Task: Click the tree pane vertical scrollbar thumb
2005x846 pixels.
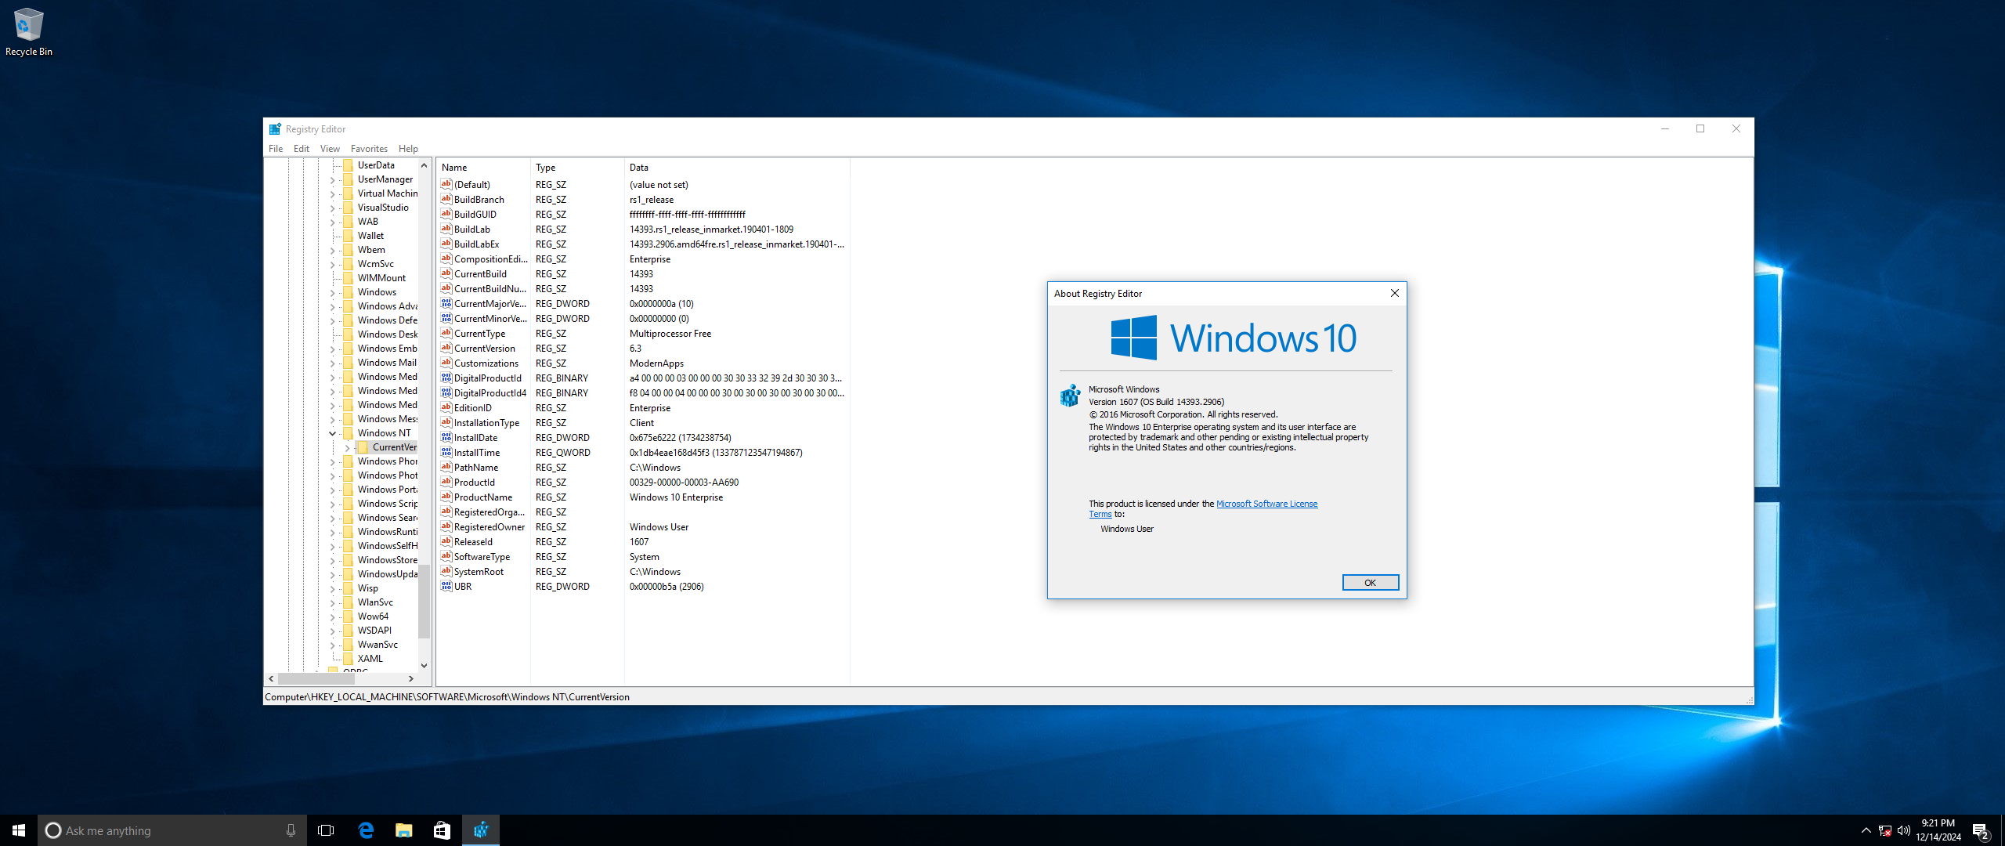Action: [424, 602]
